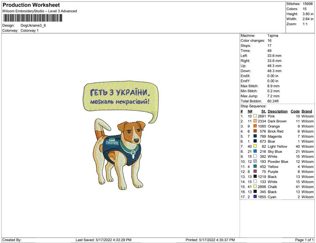The width and height of the screenshot is (316, 243).
Task: Click the 'Page 1 of 1' footer text
Action: (304, 240)
